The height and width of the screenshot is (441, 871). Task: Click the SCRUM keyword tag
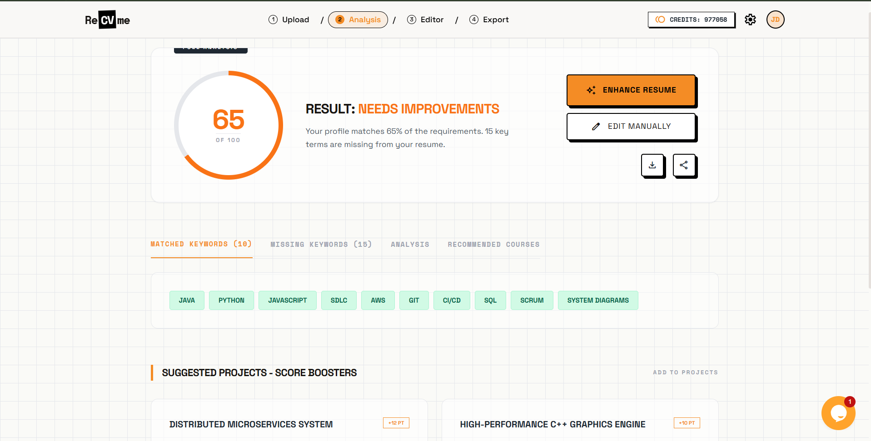click(532, 300)
